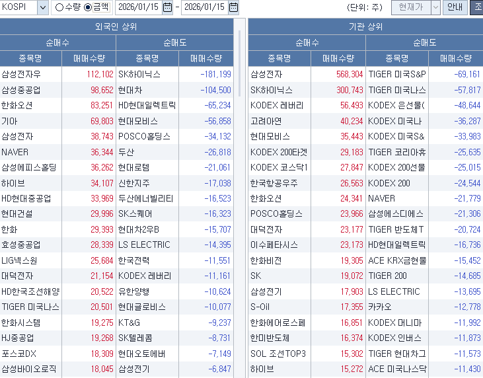The height and width of the screenshot is (378, 483).
Task: Click the 외국인 상위 header
Action: tap(116, 26)
